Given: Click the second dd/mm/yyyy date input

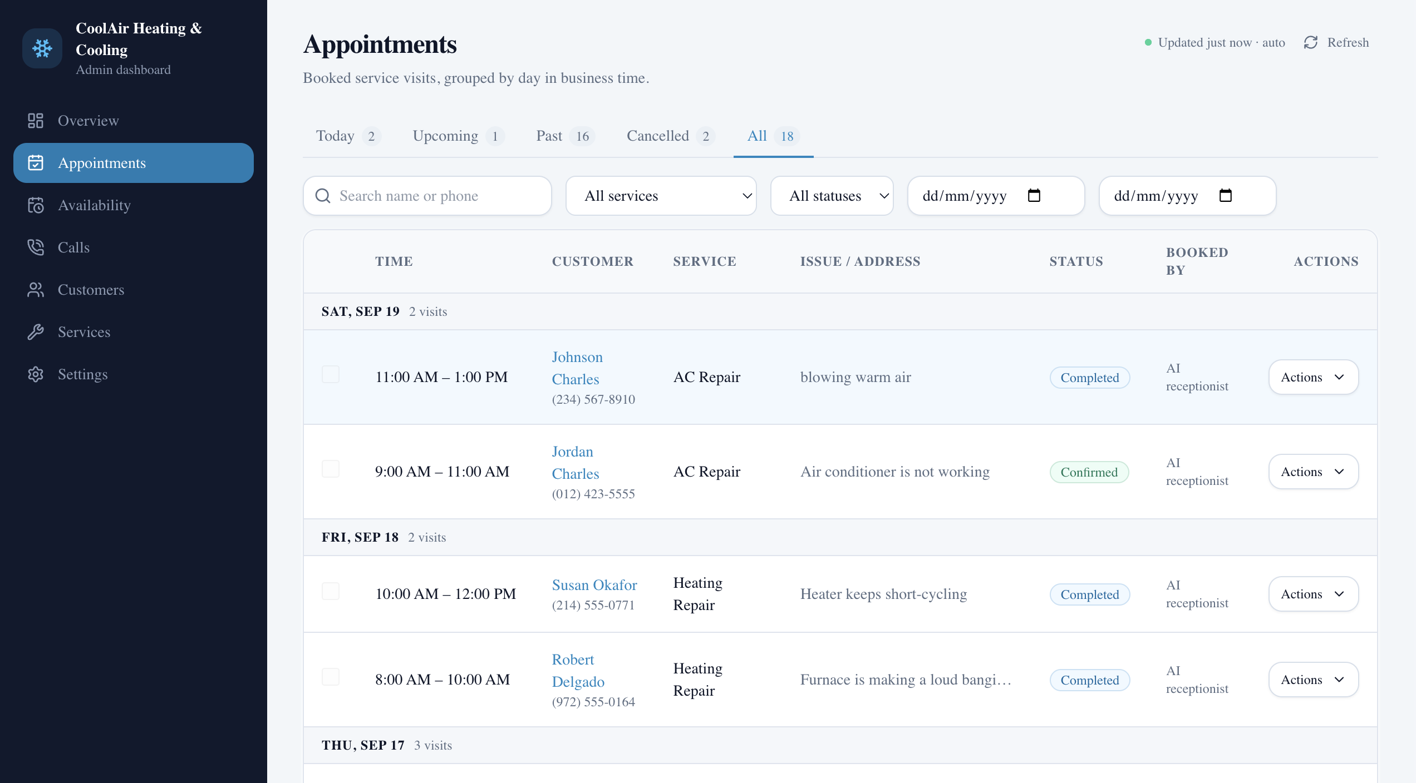Looking at the screenshot, I should [1188, 196].
